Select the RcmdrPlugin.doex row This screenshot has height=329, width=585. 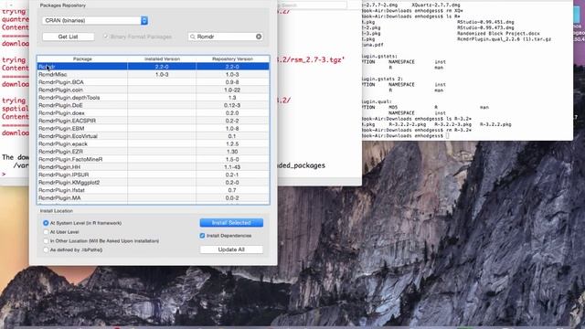[153, 113]
